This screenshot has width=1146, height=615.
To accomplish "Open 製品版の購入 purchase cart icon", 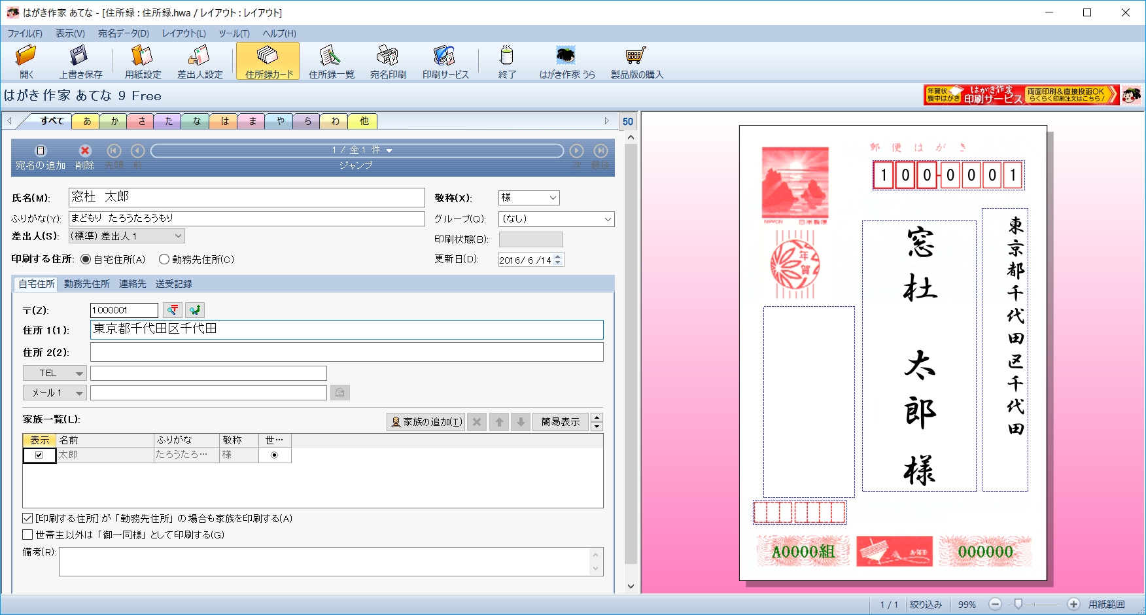I will (x=636, y=61).
